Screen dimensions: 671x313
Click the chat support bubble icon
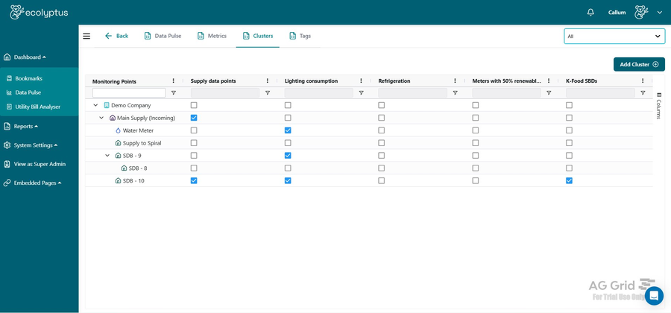654,296
